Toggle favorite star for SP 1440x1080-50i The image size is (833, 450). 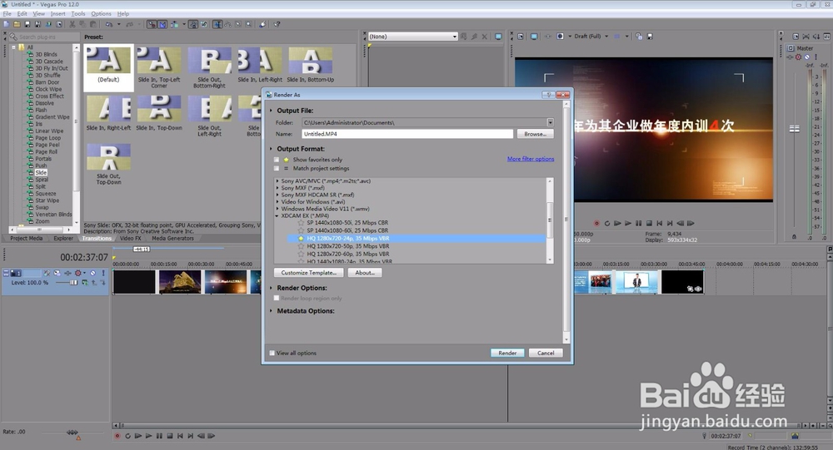(302, 222)
